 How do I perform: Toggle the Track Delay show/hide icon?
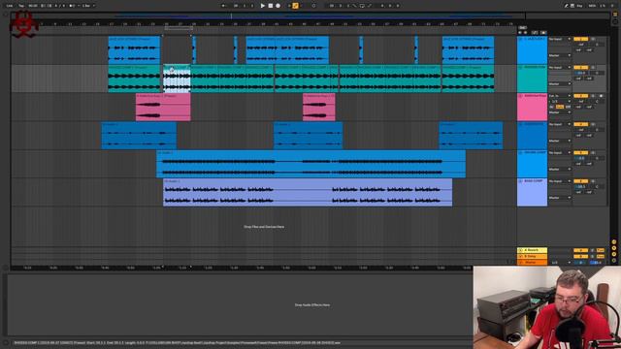tap(614, 261)
